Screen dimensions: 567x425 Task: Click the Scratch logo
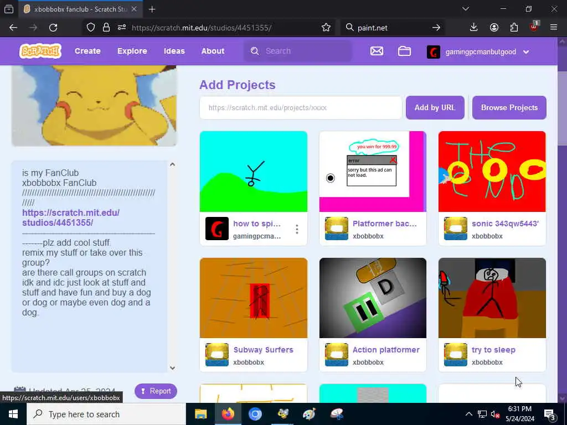pos(40,51)
